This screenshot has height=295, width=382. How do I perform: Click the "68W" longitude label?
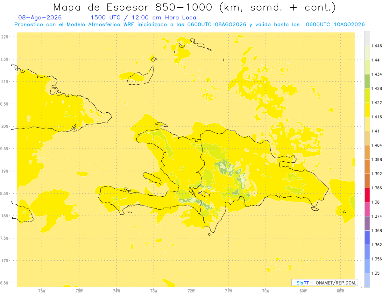(340, 291)
